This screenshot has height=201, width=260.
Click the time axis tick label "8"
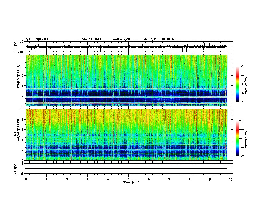coord(190,179)
